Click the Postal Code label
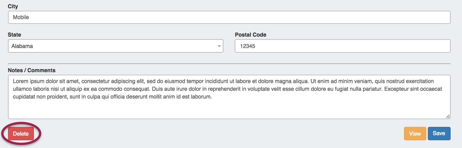462x148 pixels. tap(251, 35)
